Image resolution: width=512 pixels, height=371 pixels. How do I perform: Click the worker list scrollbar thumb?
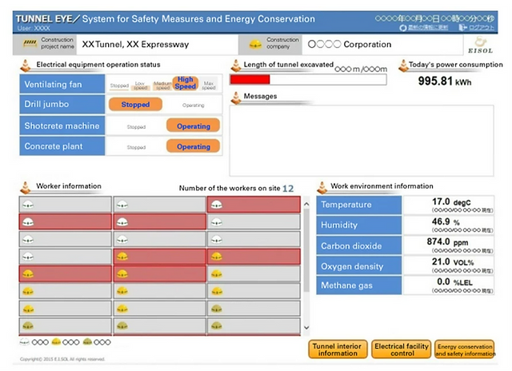coord(306,250)
